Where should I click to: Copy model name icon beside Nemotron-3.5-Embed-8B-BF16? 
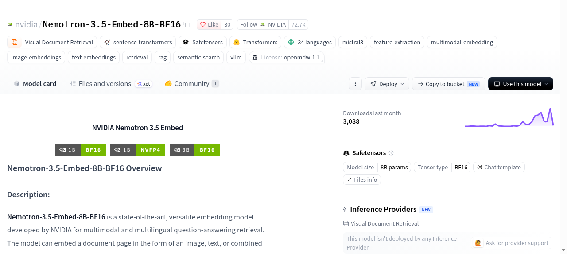(x=186, y=24)
